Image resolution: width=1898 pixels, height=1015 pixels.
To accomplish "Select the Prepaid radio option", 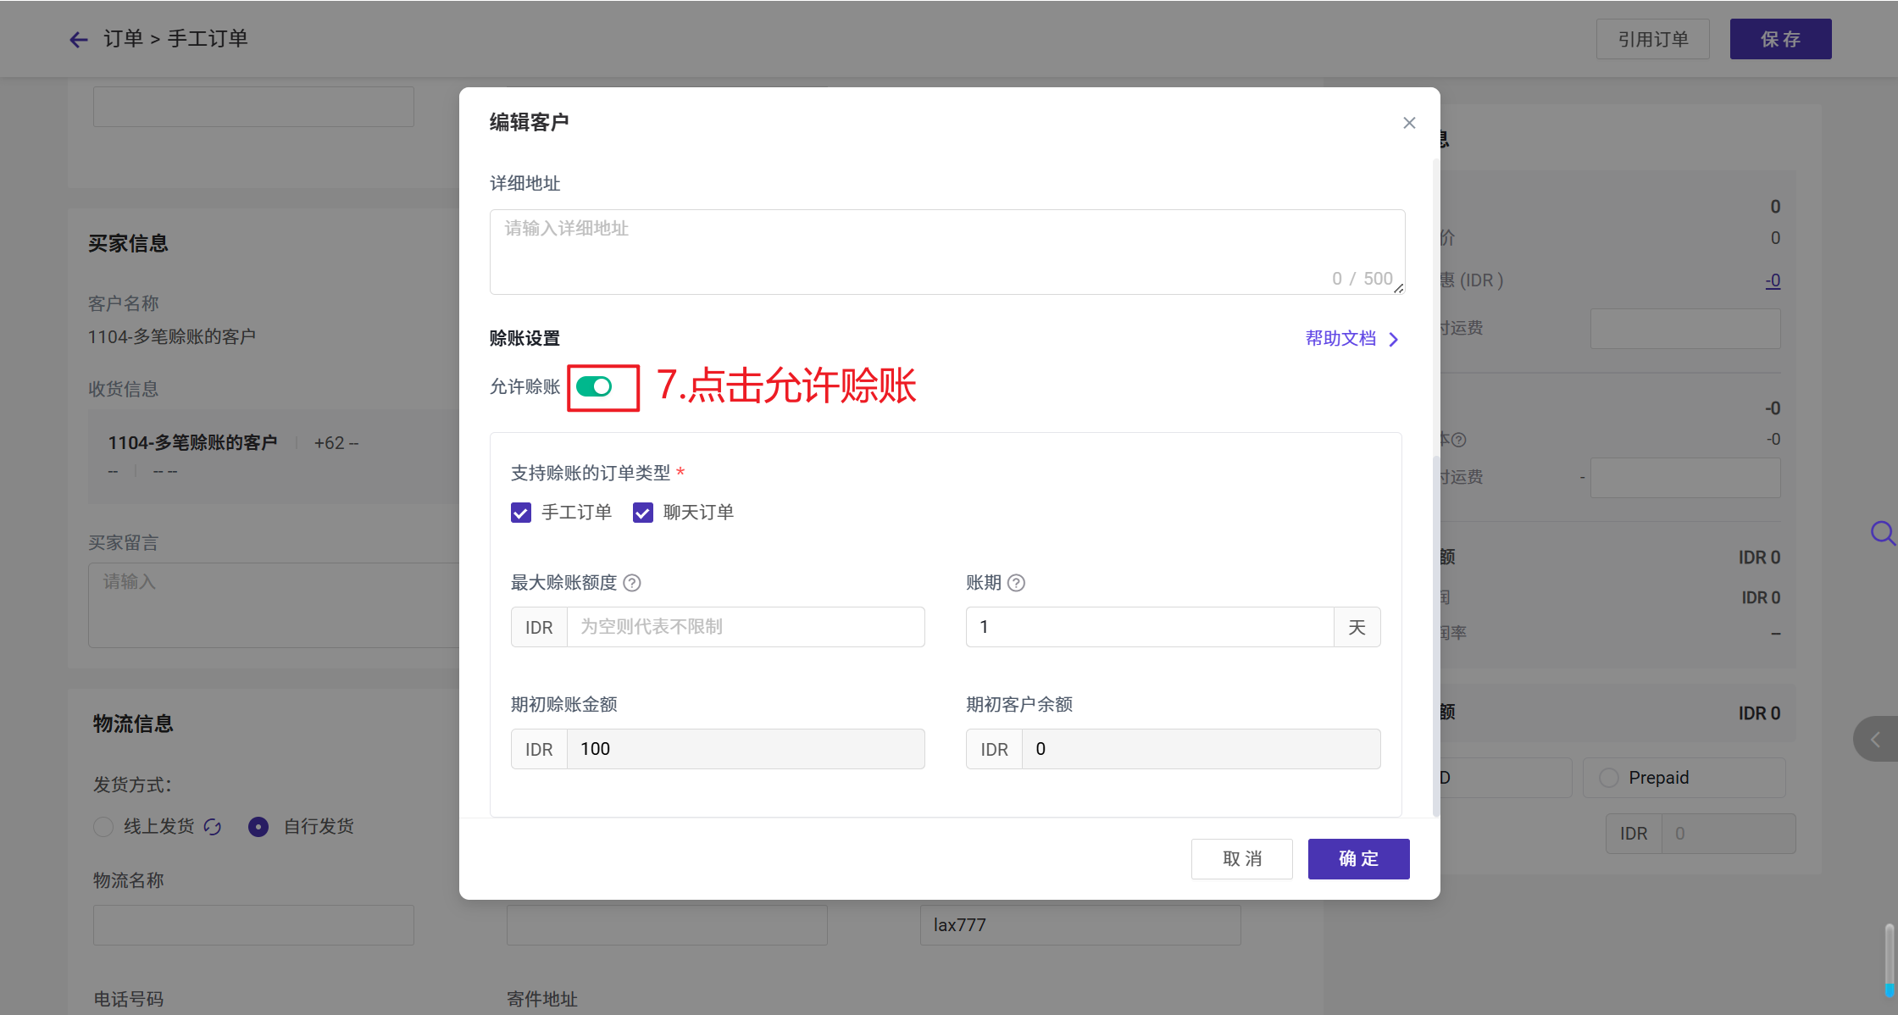I will pos(1609,778).
